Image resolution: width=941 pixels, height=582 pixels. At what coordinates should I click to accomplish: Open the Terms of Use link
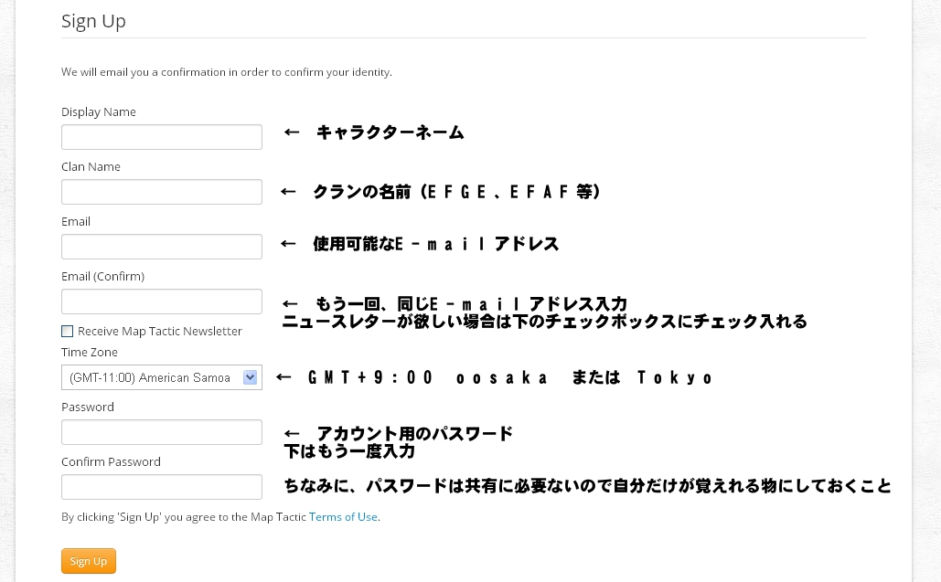343,517
